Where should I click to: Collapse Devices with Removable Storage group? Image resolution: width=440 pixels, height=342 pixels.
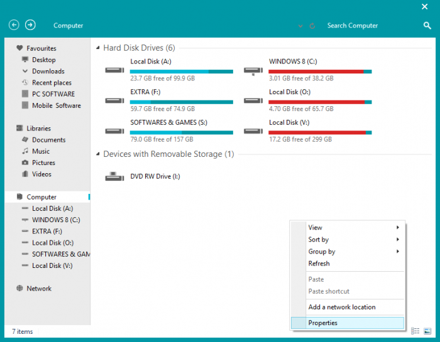coord(97,154)
